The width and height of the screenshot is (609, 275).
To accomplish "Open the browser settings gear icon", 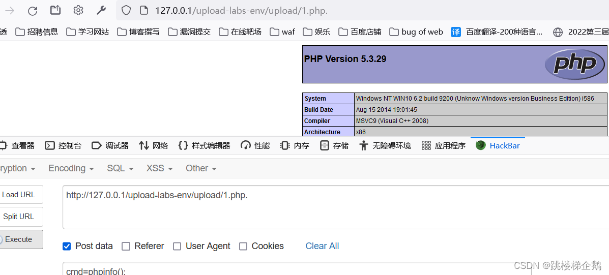I will 78,11.
